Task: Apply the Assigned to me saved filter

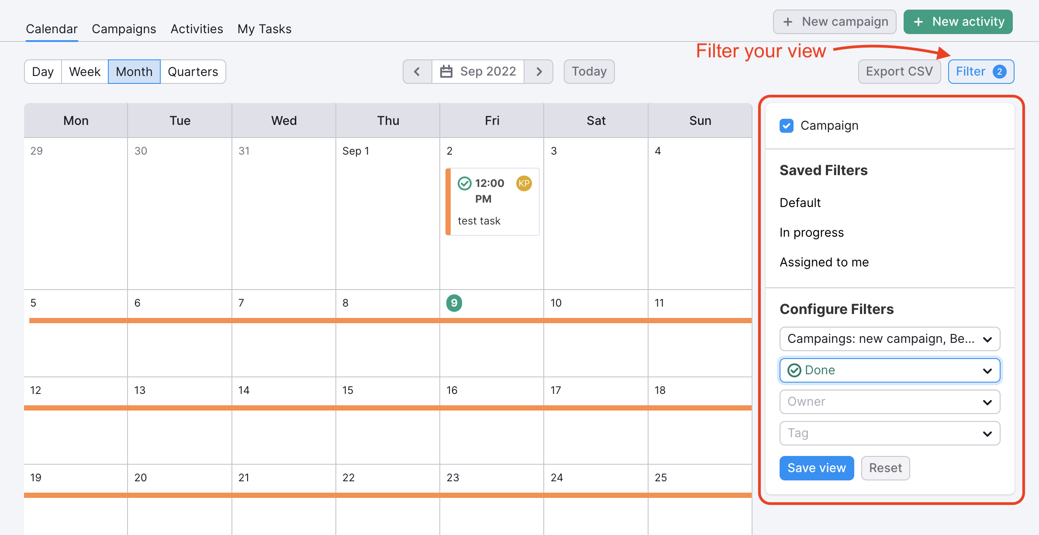Action: 824,262
